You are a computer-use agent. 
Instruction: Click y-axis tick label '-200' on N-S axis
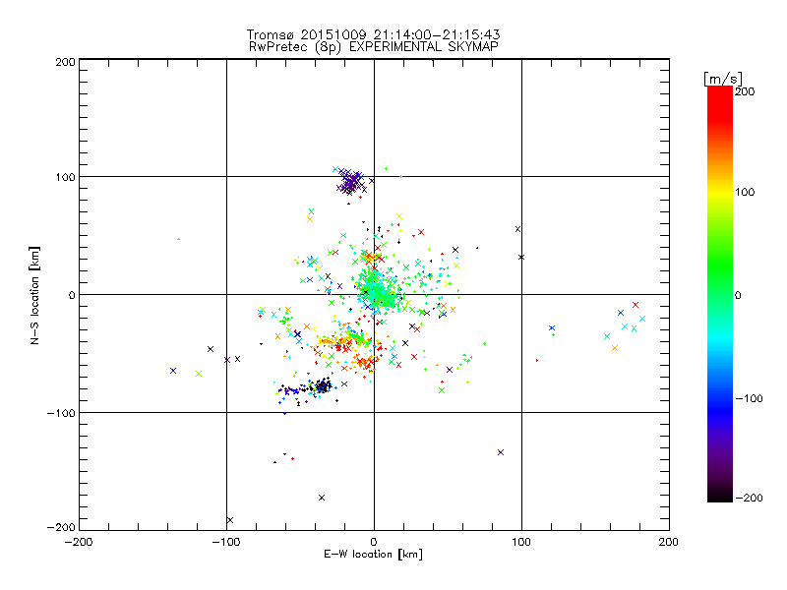tap(61, 527)
